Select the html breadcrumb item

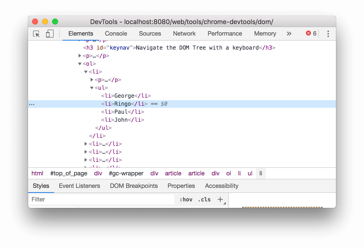tap(37, 173)
